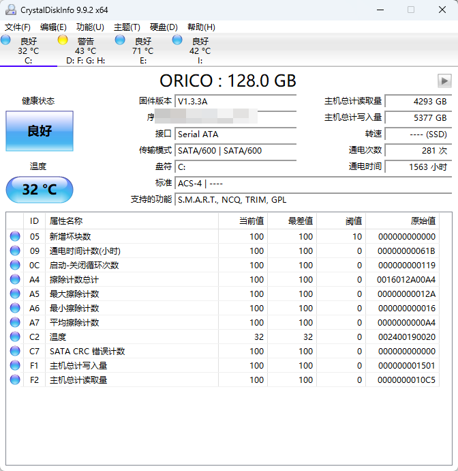Click the status orb for attribute F2
The image size is (458, 471).
click(15, 380)
